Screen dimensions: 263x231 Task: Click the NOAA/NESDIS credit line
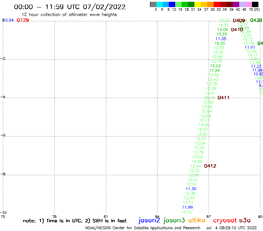point(143,228)
